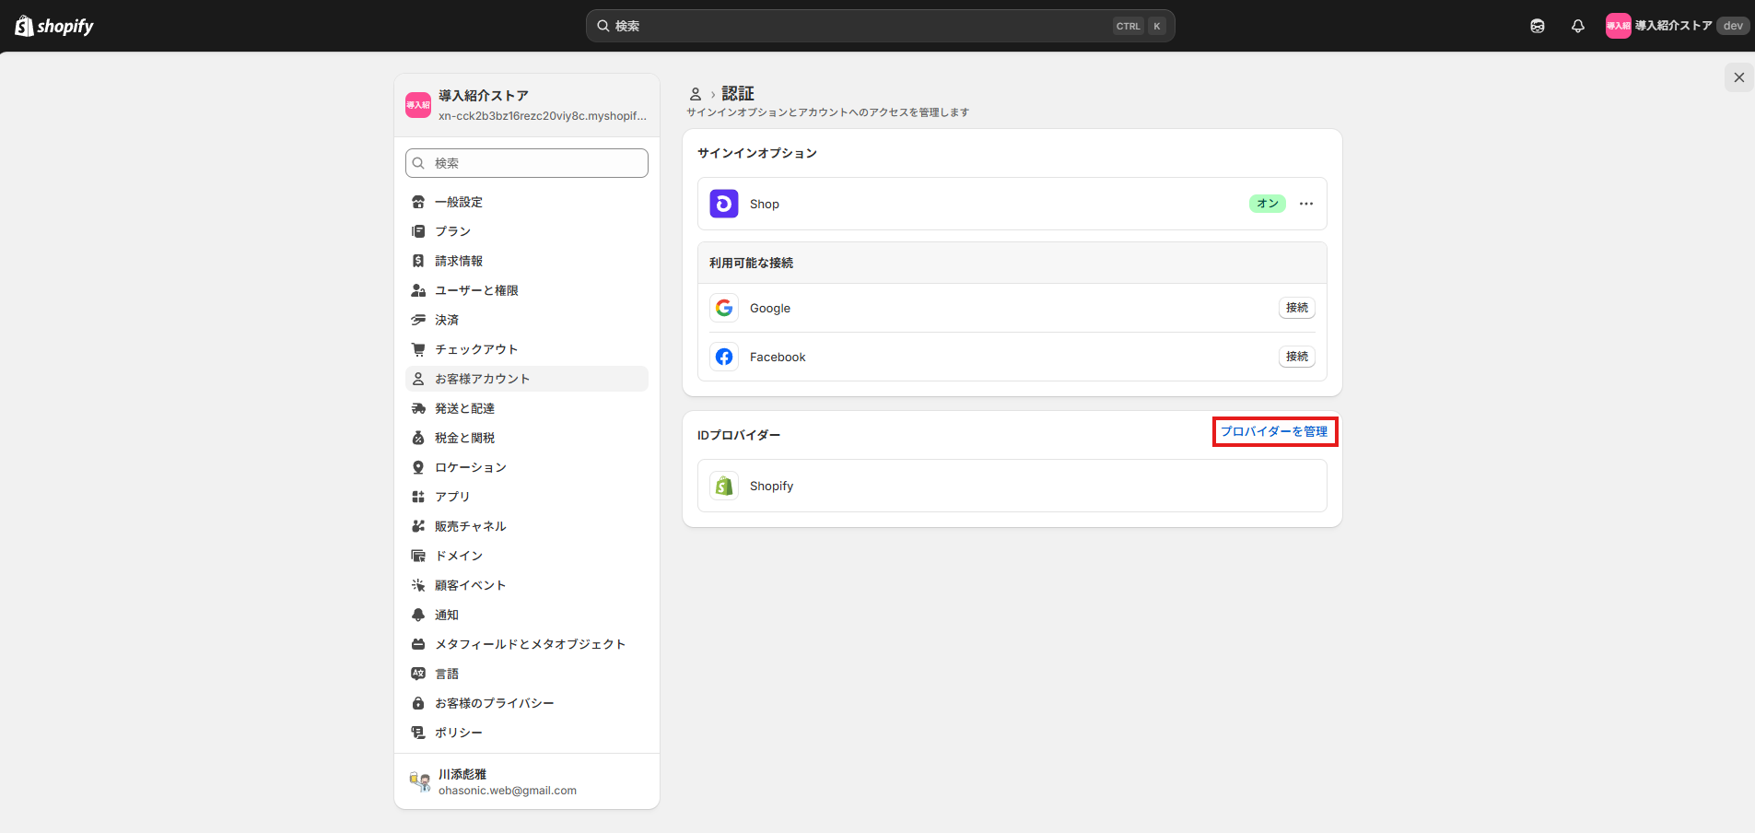This screenshot has height=833, width=1755.
Task: Click the customer accounts breadcrumb icon
Action: (x=696, y=94)
